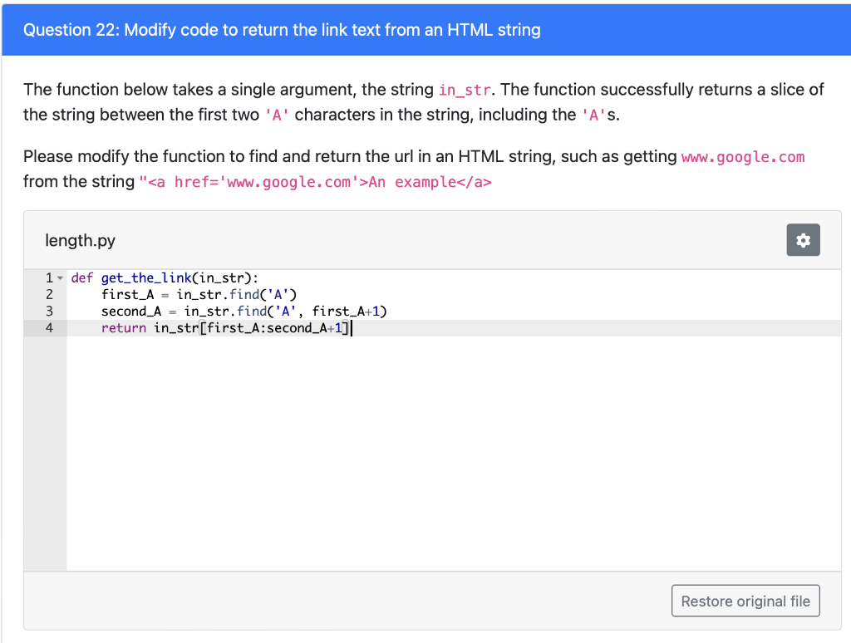Open the editor settings gear icon
The image size is (851, 643).
click(802, 240)
